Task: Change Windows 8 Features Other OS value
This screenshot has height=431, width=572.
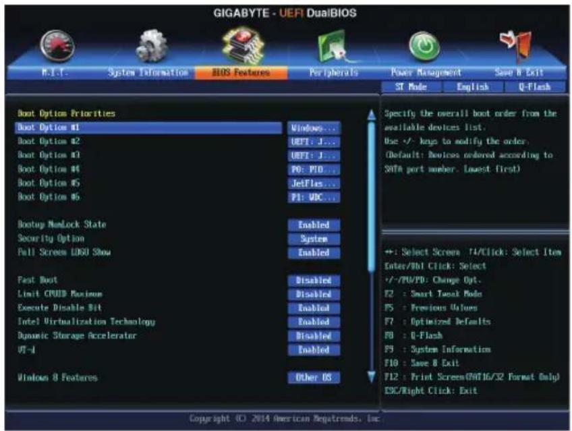Action: 314,378
